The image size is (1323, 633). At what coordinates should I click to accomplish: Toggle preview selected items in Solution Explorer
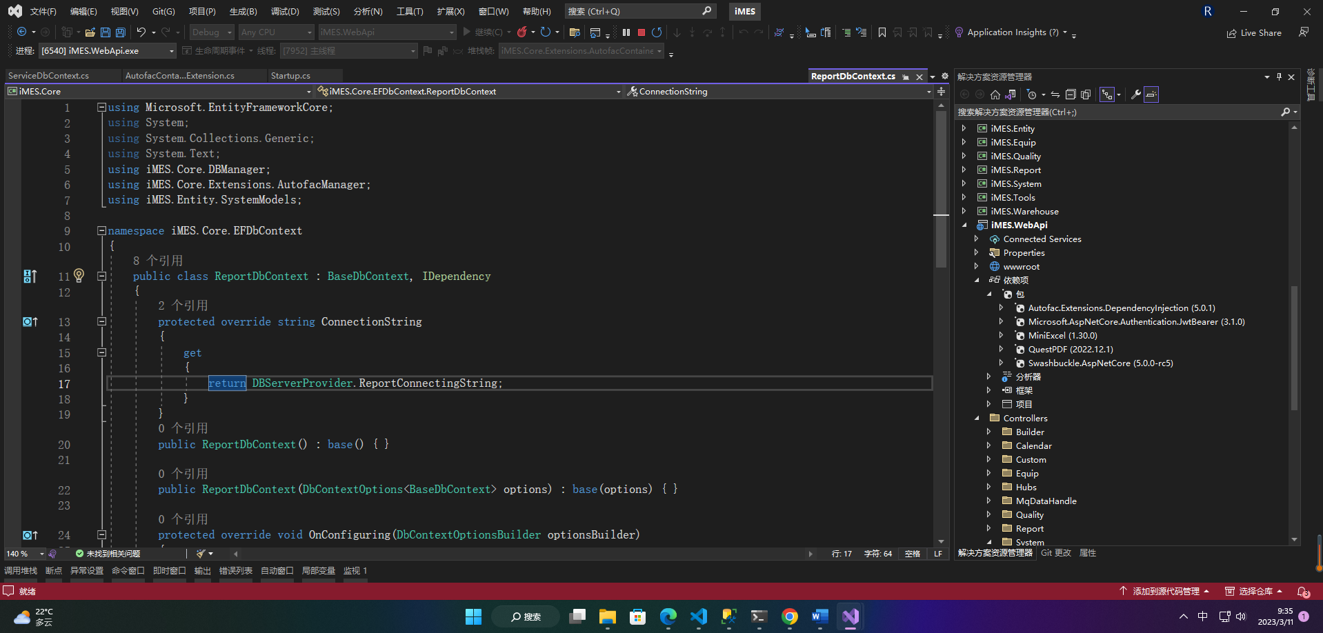[1151, 94]
